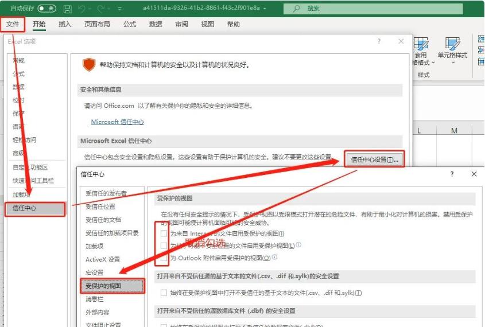Select 信任中心 in Excel options list
The image size is (485, 327).
coord(35,208)
